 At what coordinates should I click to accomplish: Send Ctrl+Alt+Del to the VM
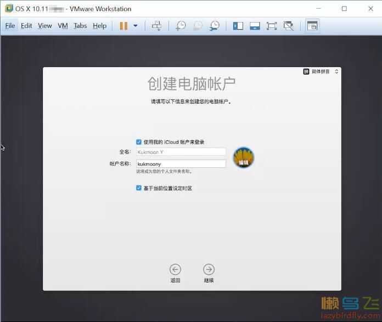click(x=156, y=26)
